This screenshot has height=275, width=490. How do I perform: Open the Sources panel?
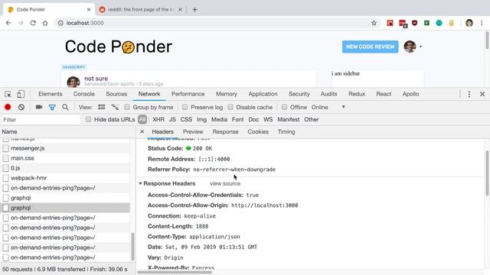(116, 94)
